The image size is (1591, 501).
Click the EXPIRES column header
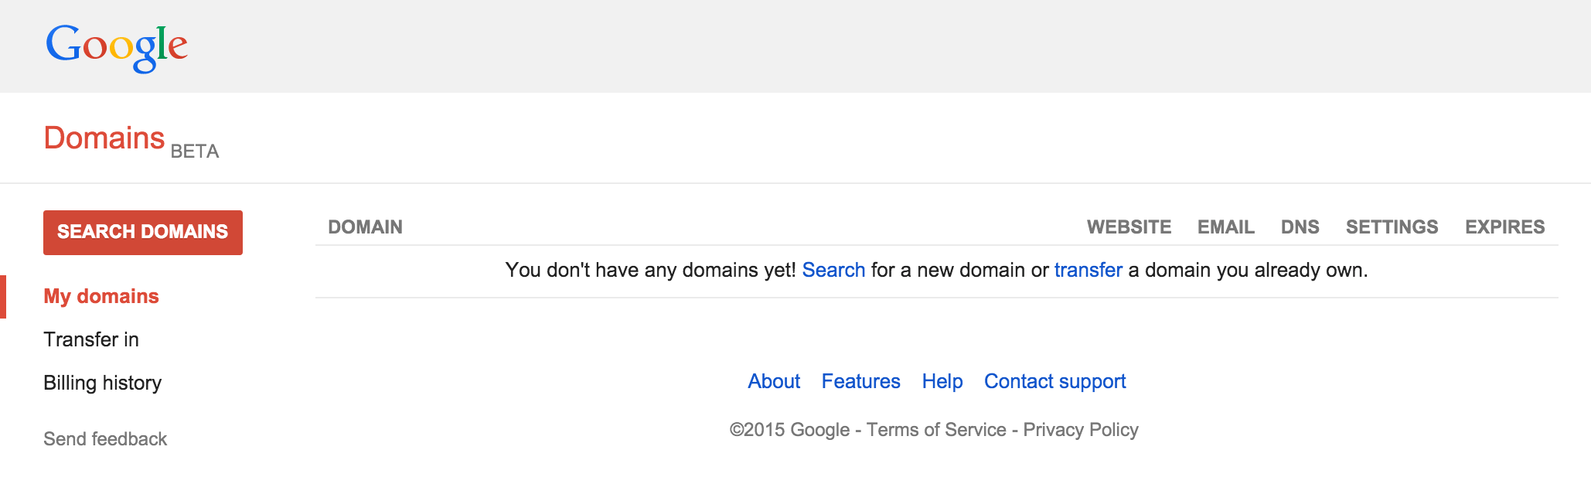coord(1504,227)
